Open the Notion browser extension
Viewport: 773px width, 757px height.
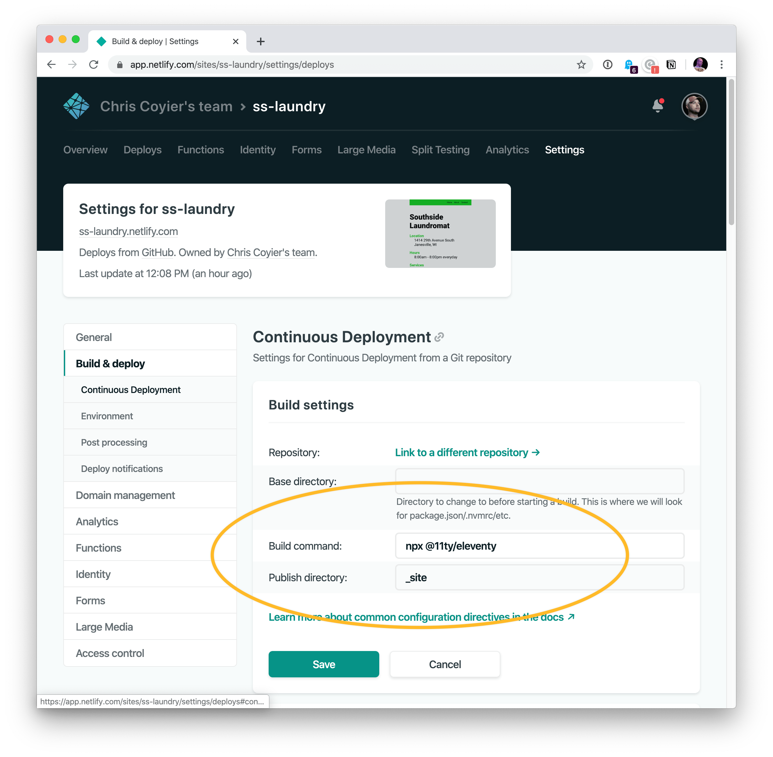click(x=671, y=65)
